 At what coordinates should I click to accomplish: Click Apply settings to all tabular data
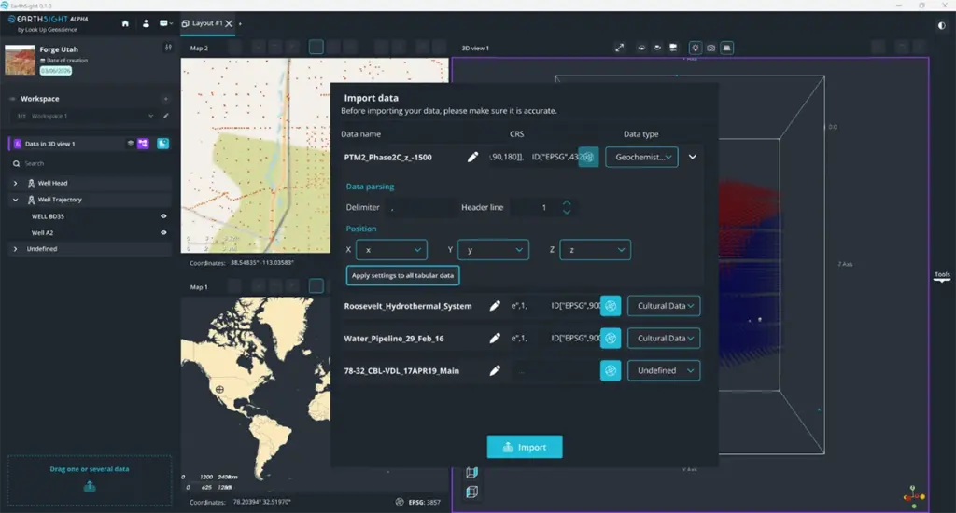tap(403, 275)
